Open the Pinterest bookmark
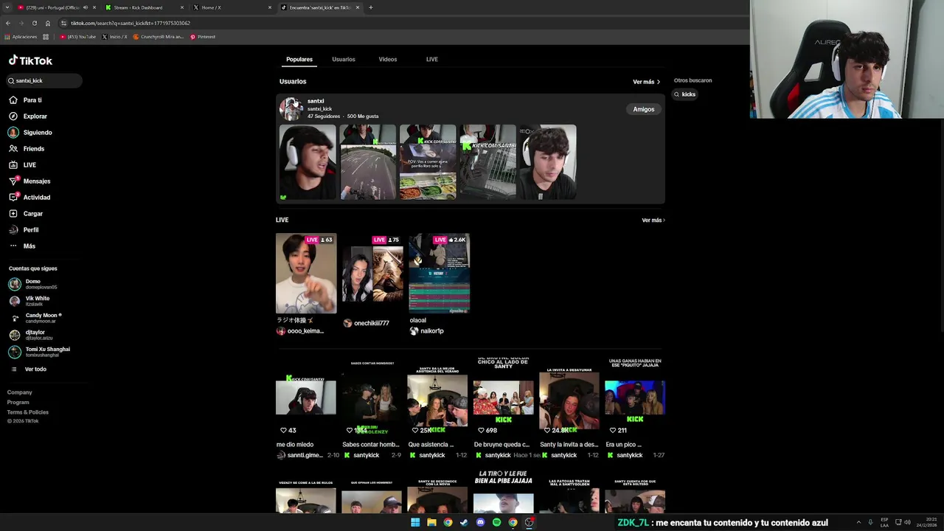944x531 pixels. (203, 37)
